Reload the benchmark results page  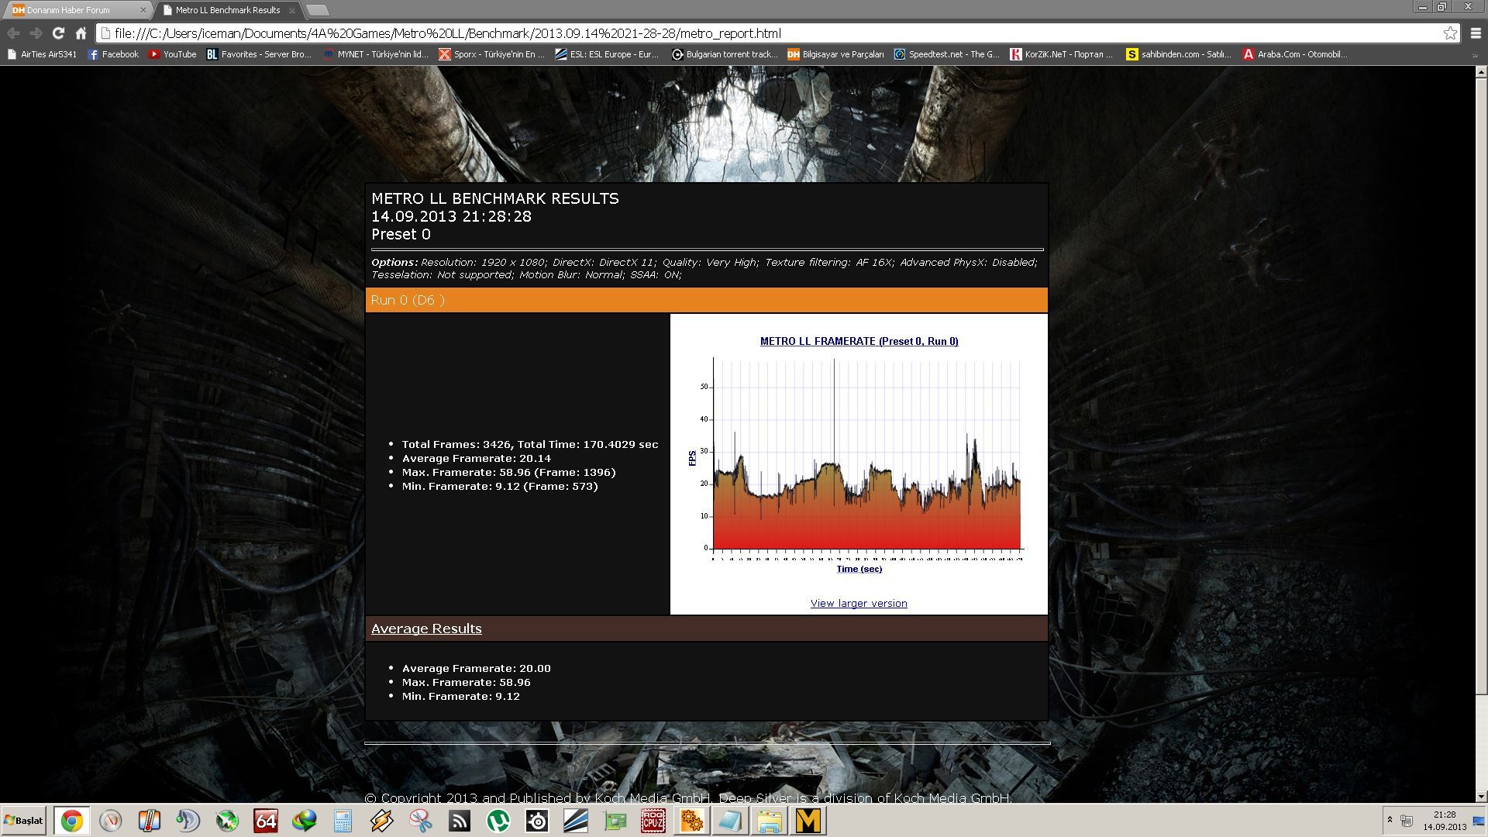(x=58, y=33)
